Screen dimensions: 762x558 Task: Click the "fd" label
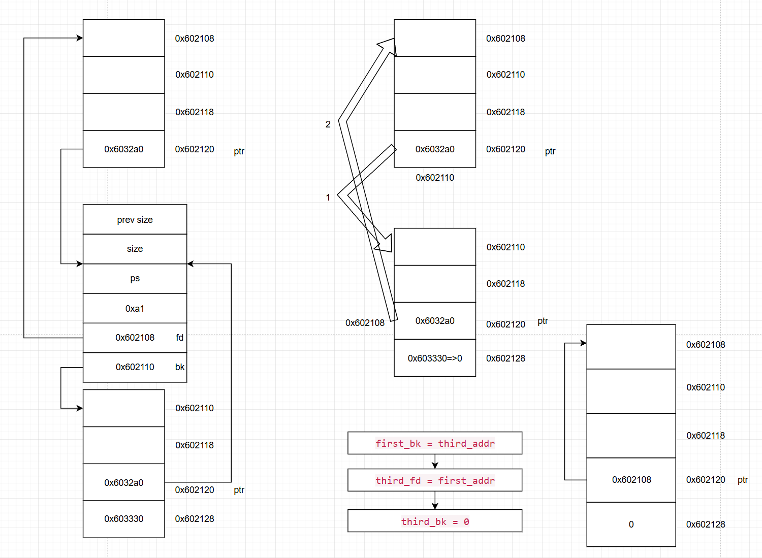pos(180,338)
